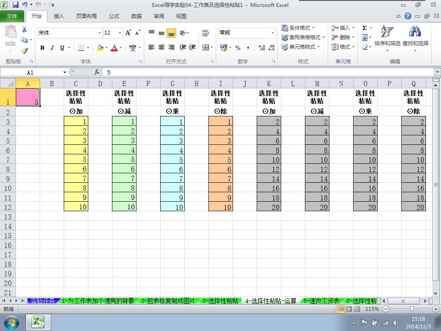Click the Undo arrow icon

click(25, 5)
